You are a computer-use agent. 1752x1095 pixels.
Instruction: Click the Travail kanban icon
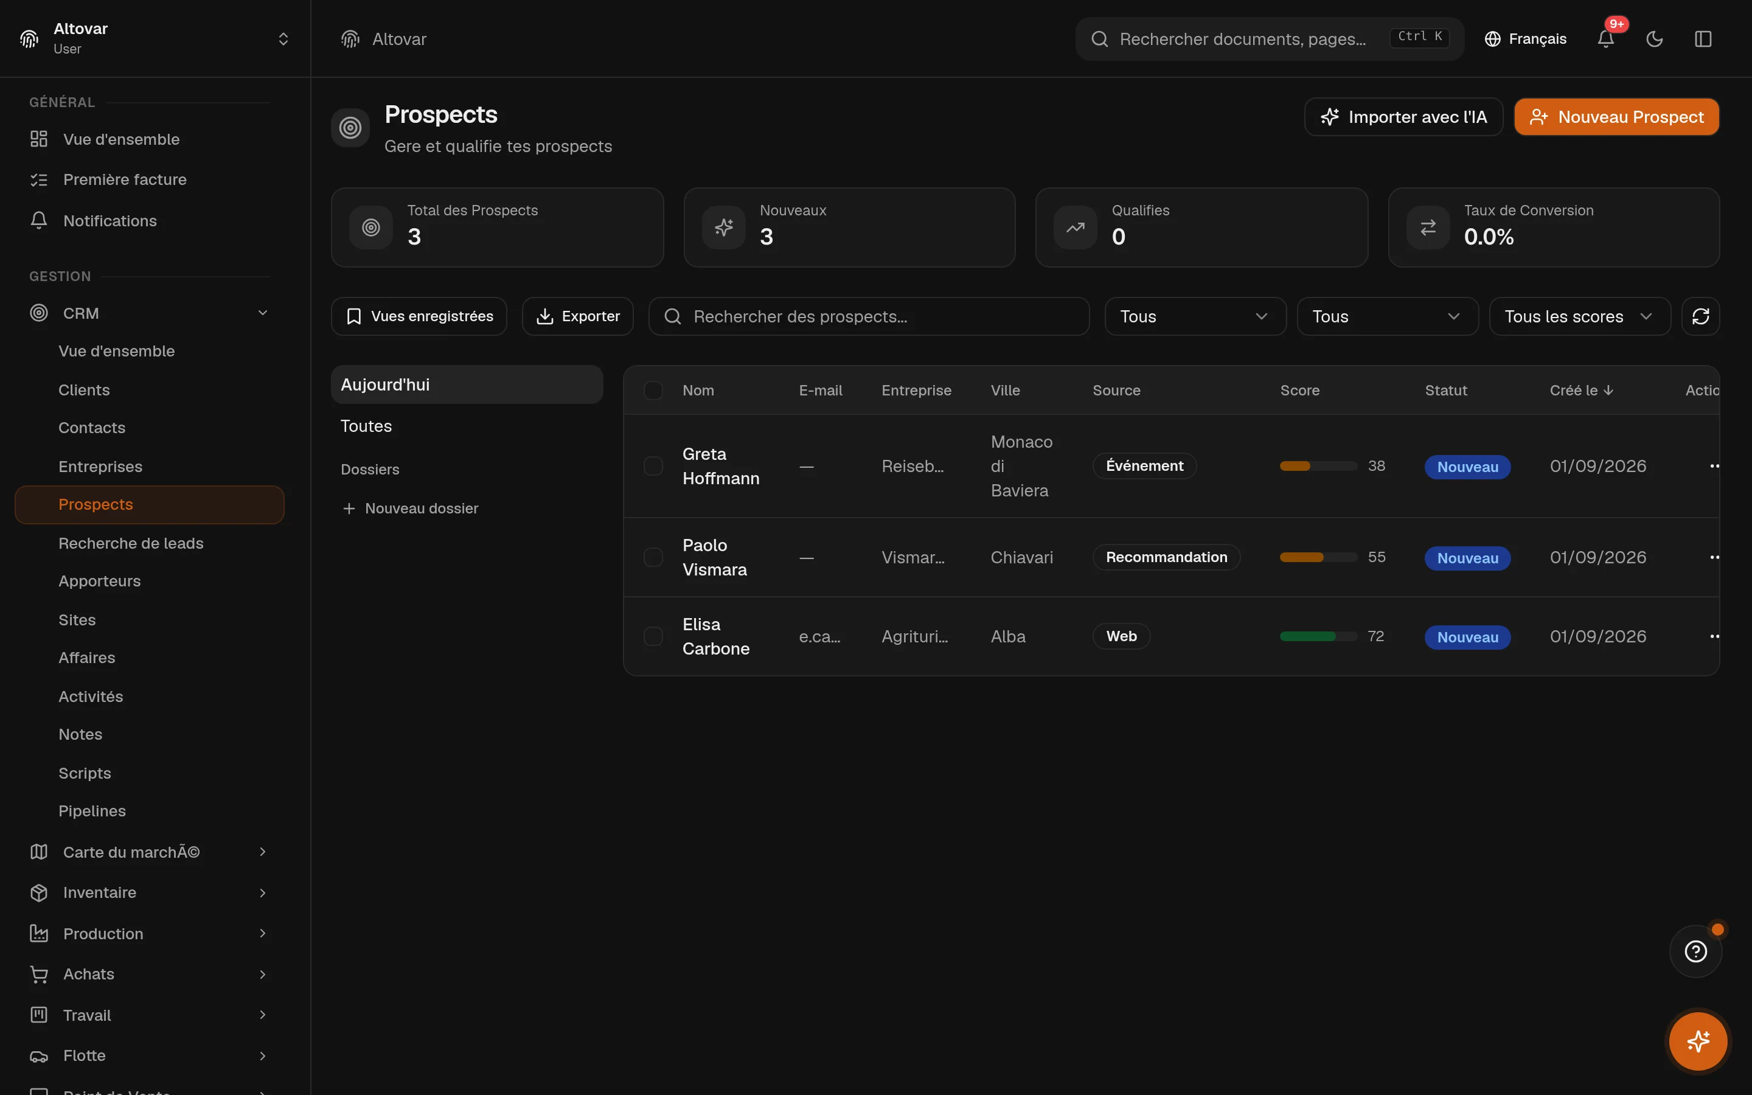click(x=39, y=1015)
